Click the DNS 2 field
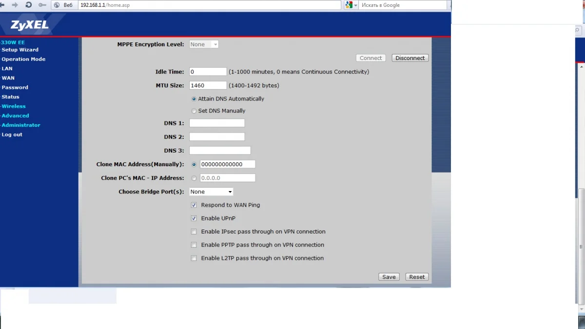 [x=217, y=137]
